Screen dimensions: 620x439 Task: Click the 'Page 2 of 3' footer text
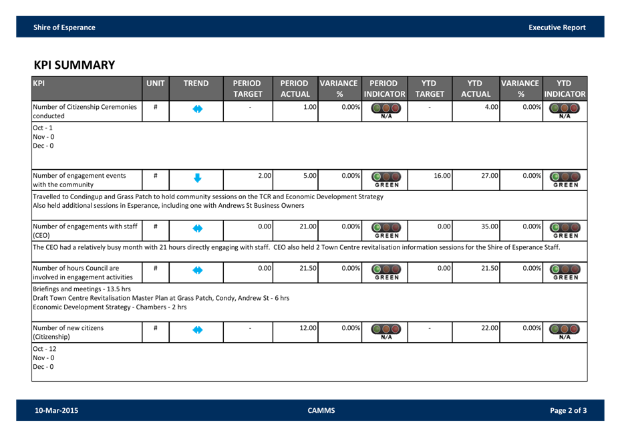[568, 410]
